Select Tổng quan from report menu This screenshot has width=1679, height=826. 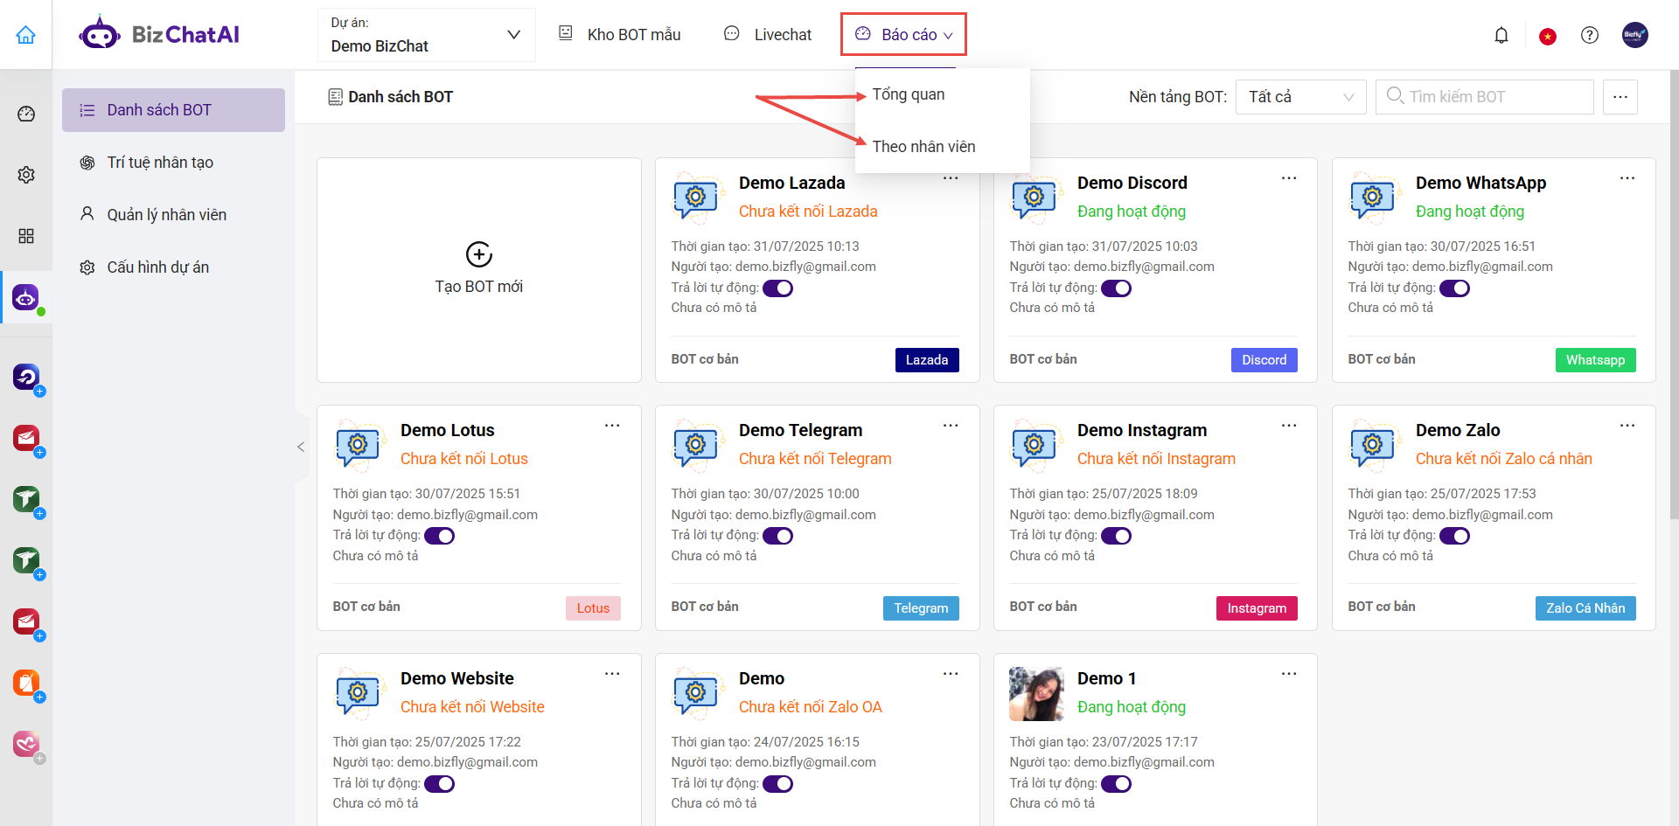tap(908, 94)
